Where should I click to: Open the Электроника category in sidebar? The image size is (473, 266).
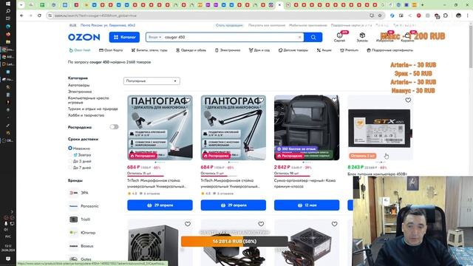point(80,92)
